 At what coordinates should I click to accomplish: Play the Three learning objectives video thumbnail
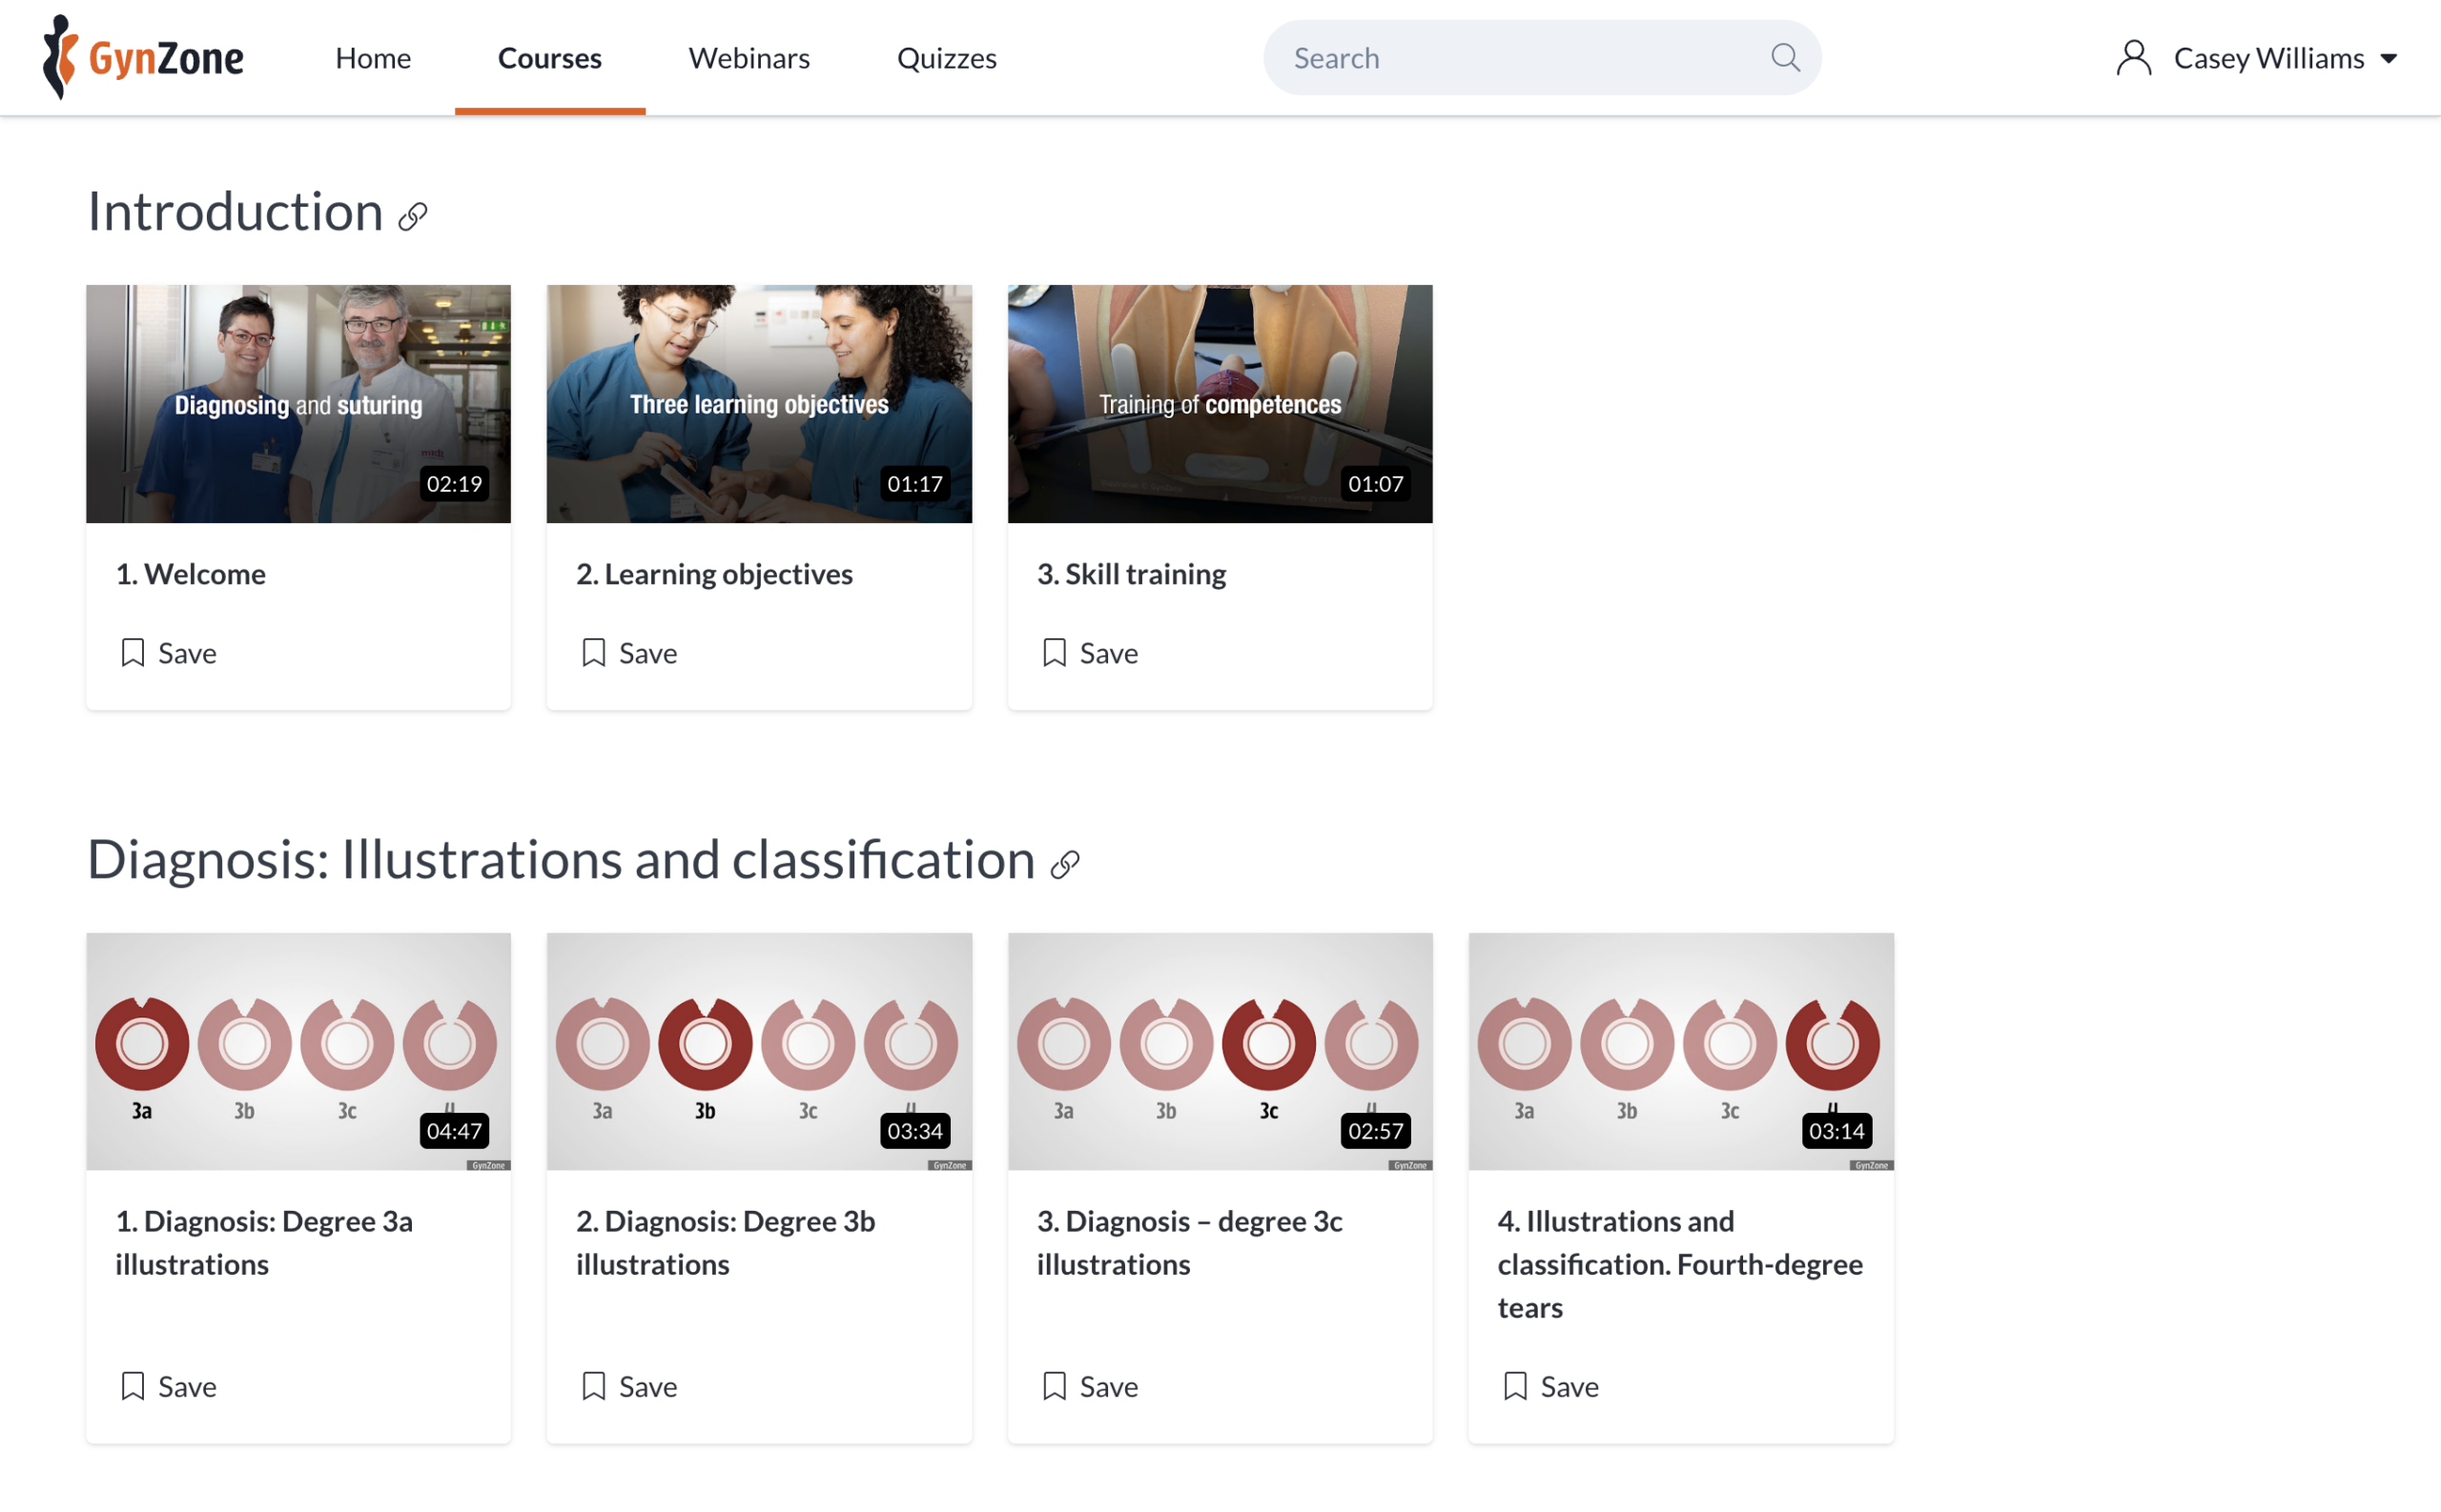click(x=759, y=403)
